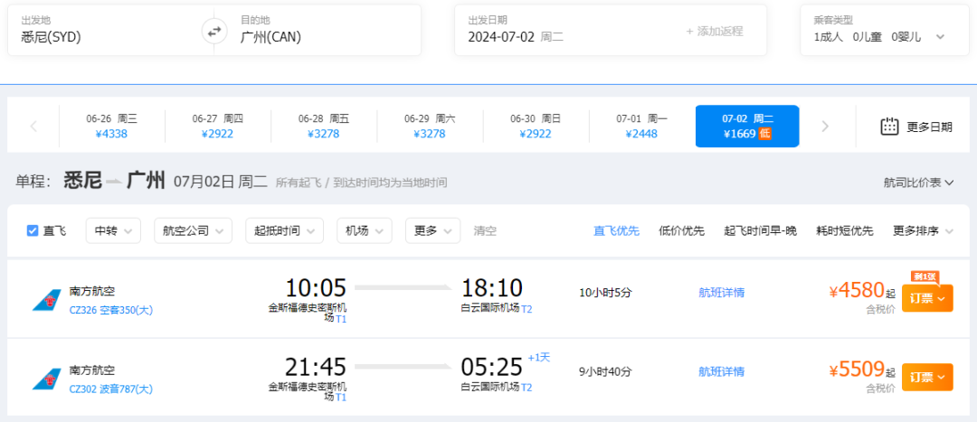
Task: Select the 06-30 周日 date tab
Action: click(536, 126)
